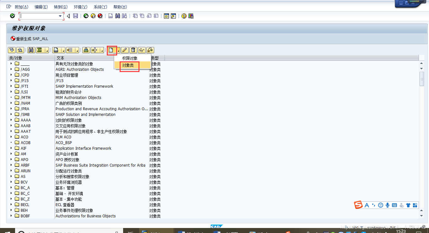Click the trash can Delete icon
Screen dimensions: 429x233
click(133, 50)
